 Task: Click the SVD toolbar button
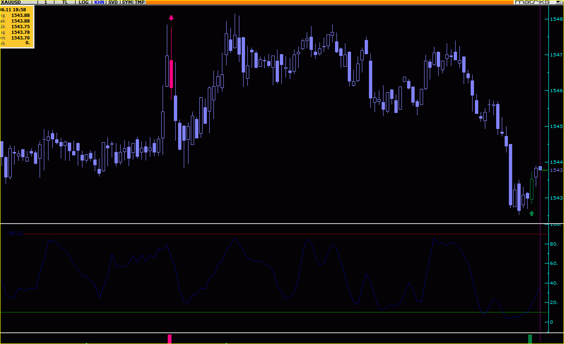[113, 2]
